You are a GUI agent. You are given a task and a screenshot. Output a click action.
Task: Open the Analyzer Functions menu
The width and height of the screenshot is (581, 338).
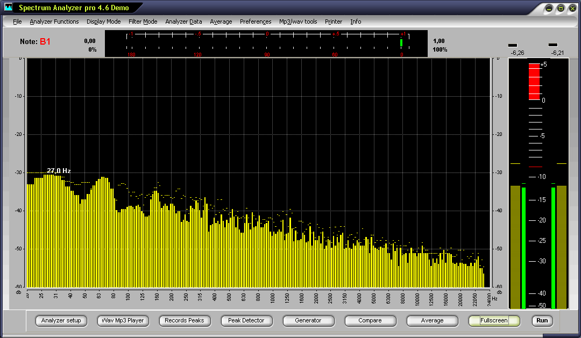(54, 21)
